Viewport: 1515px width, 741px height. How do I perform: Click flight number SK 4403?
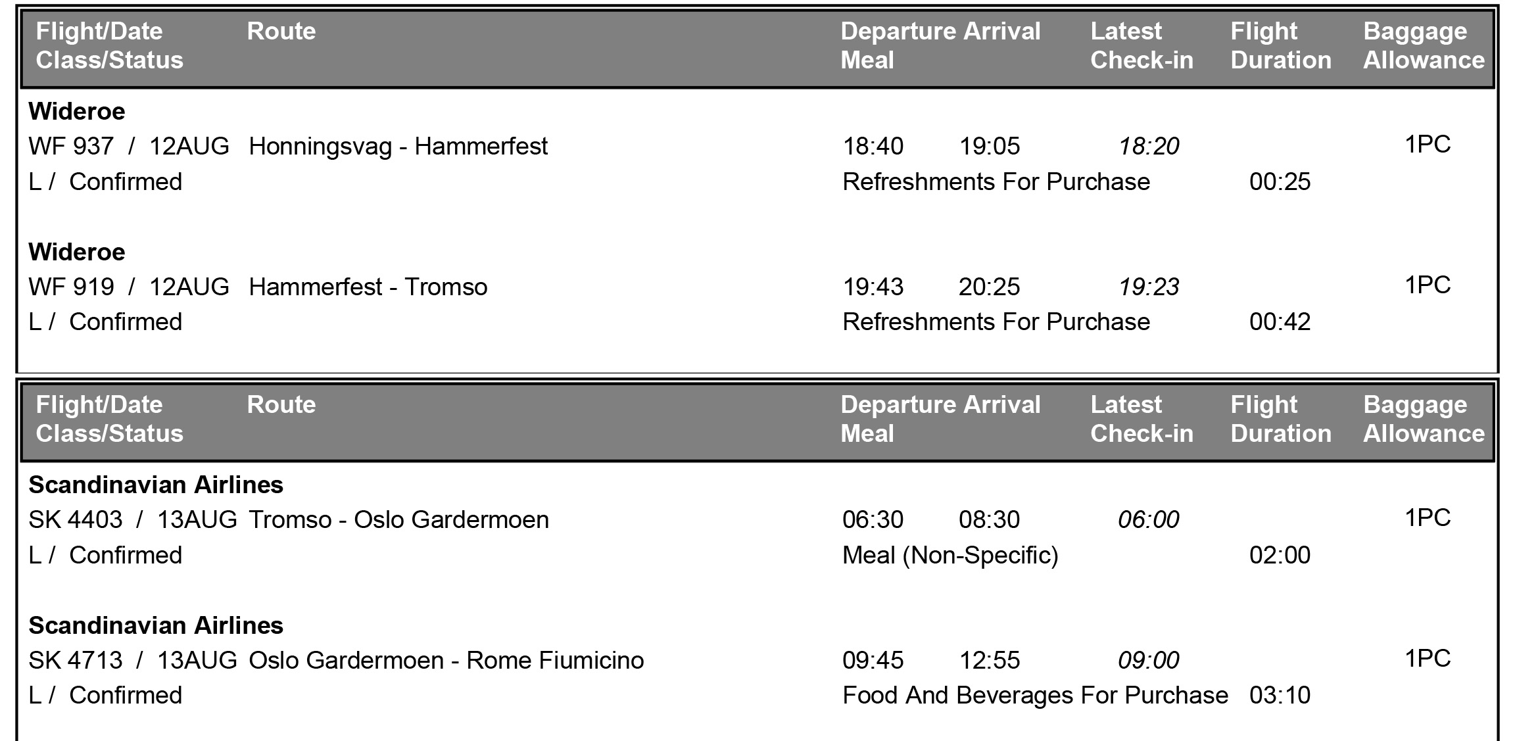pyautogui.click(x=75, y=519)
